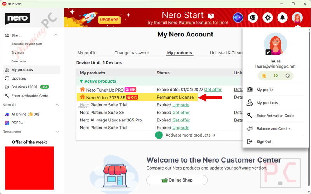Image resolution: width=311 pixels, height=194 pixels.
Task: Click the AI Online icon in the sidebar
Action: pos(7,114)
